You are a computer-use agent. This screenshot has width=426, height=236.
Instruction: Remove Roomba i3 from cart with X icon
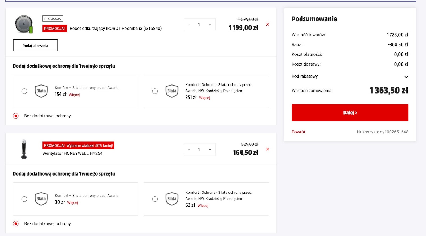[x=268, y=24]
